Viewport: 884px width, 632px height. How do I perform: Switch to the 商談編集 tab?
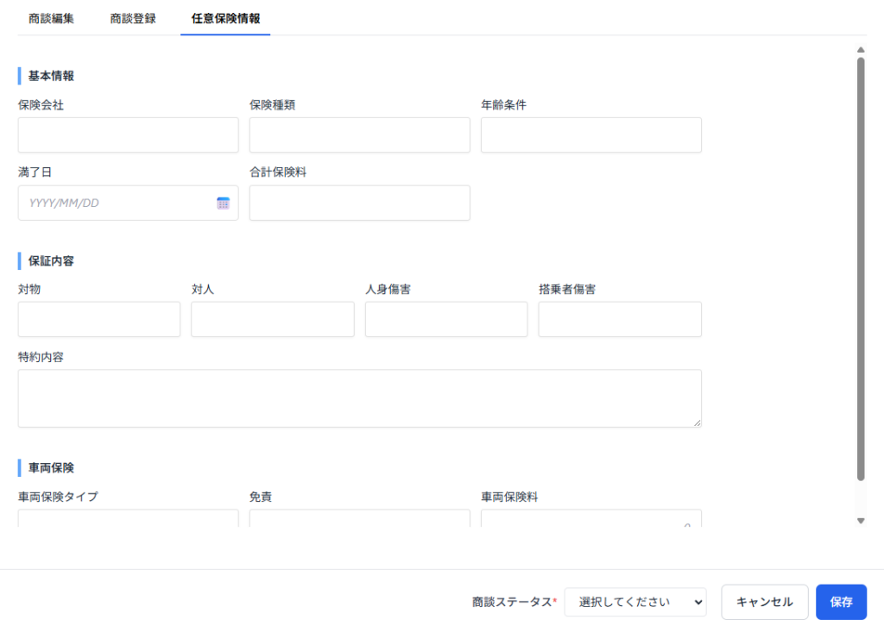point(51,18)
